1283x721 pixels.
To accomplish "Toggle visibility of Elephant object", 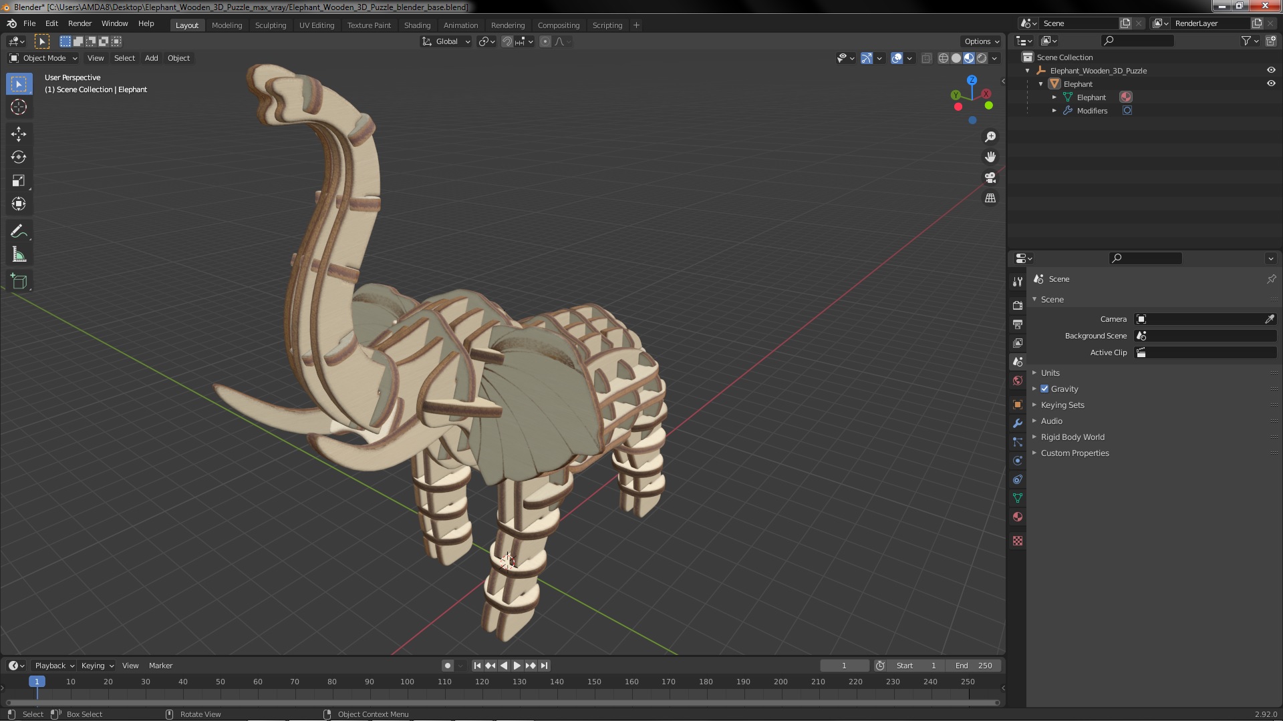I will (1271, 83).
